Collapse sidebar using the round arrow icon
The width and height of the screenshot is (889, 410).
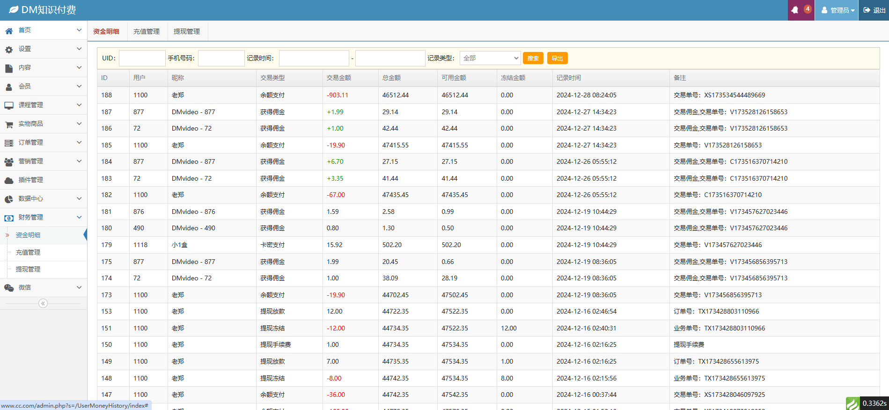click(x=43, y=303)
